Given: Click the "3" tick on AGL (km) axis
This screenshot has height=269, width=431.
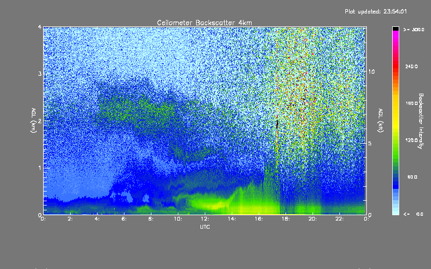Looking at the screenshot, I should [x=40, y=74].
